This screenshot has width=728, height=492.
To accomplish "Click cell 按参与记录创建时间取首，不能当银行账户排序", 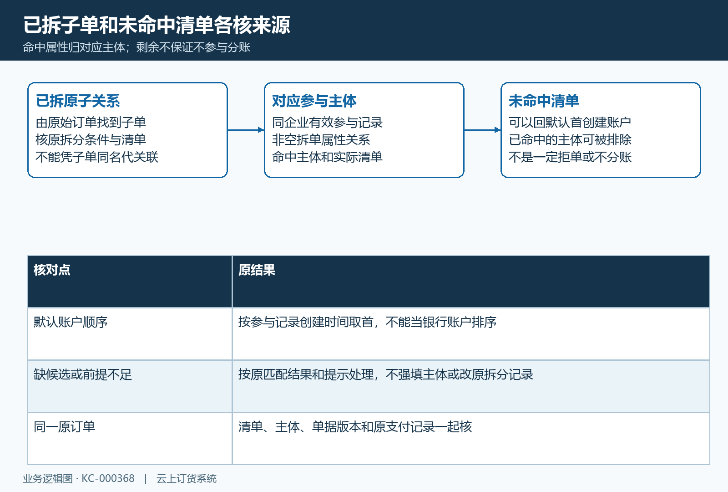I will (471, 334).
